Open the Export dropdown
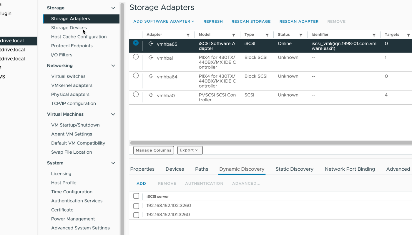This screenshot has width=412, height=235. coord(190,150)
